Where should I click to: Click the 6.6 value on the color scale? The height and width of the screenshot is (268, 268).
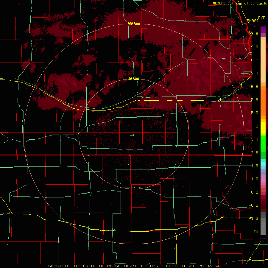coord(255,86)
